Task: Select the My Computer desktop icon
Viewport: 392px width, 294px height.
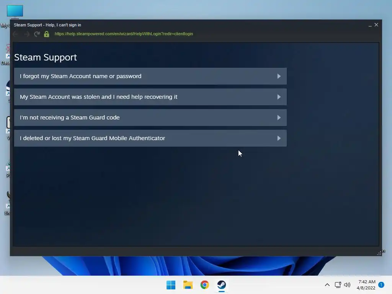Action: click(x=15, y=12)
